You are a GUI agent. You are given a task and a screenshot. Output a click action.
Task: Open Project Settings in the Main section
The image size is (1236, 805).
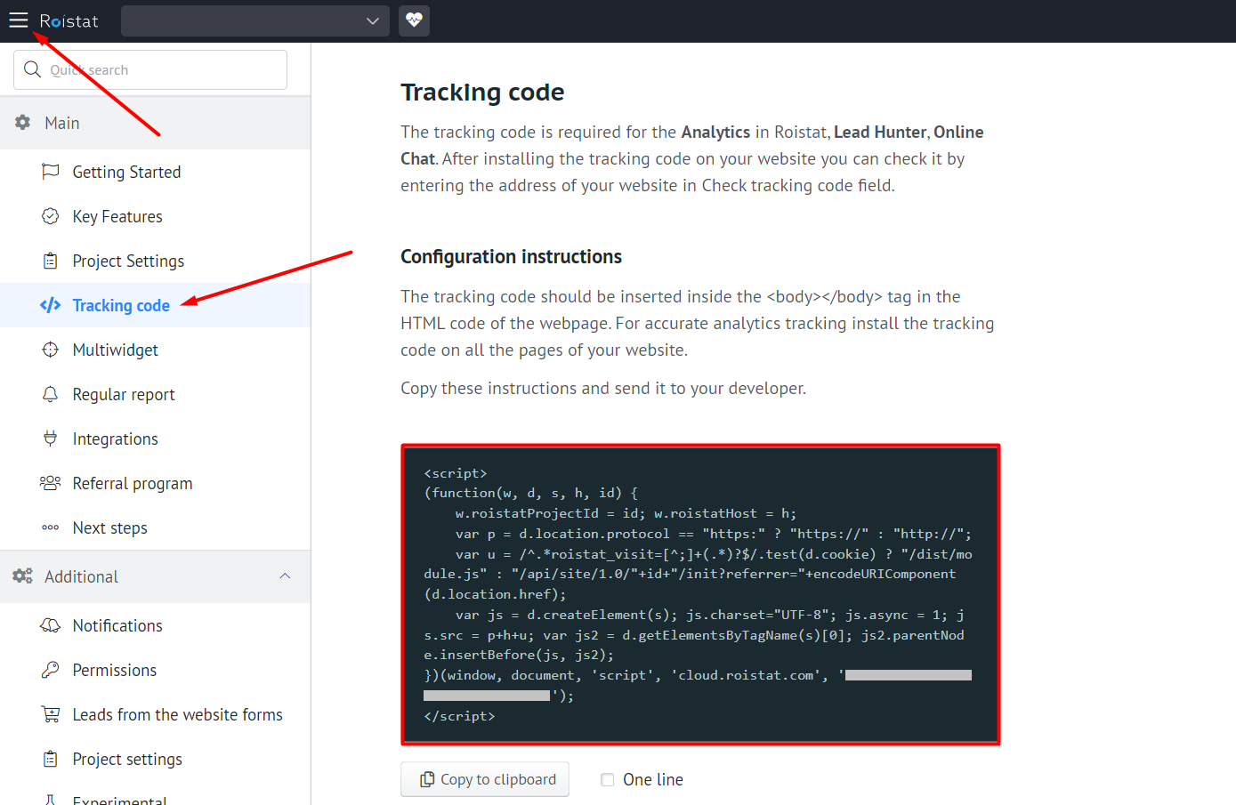pos(128,261)
